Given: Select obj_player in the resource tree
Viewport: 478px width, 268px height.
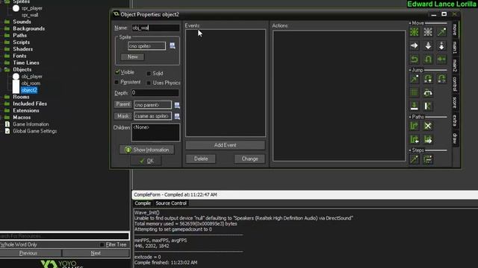Looking at the screenshot, I should [31, 77].
